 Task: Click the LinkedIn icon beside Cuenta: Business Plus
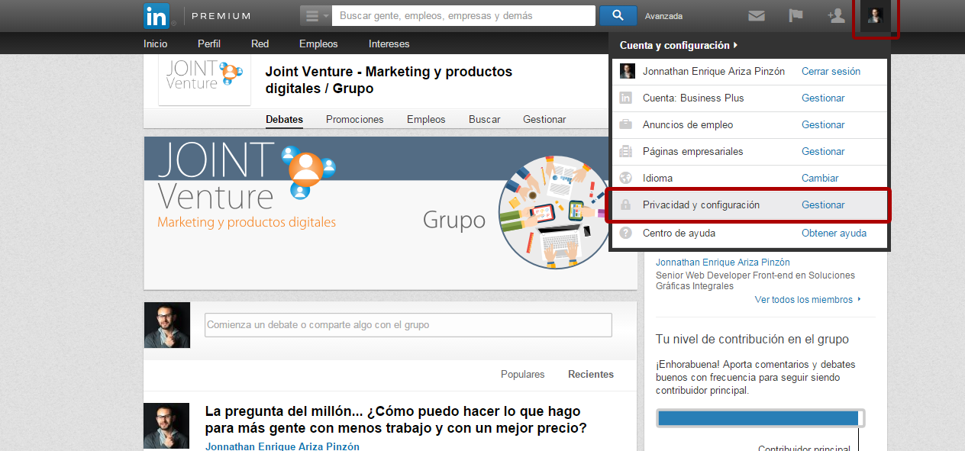coord(626,98)
